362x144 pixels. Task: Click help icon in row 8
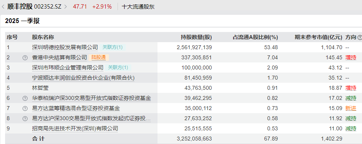25,119
